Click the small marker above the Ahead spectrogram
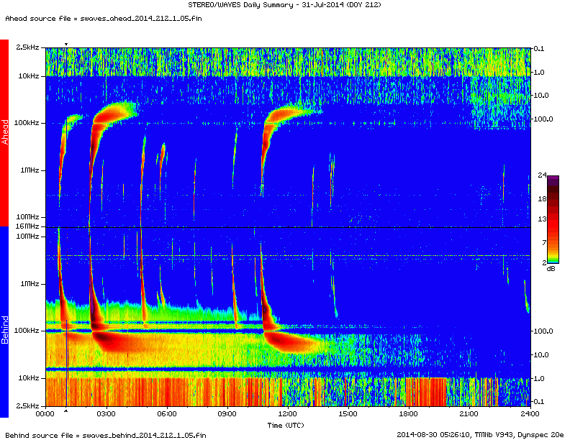The width and height of the screenshot is (570, 440). [66, 45]
